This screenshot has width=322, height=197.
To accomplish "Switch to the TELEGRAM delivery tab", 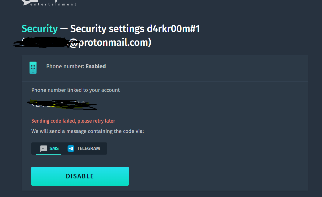I will (x=84, y=149).
